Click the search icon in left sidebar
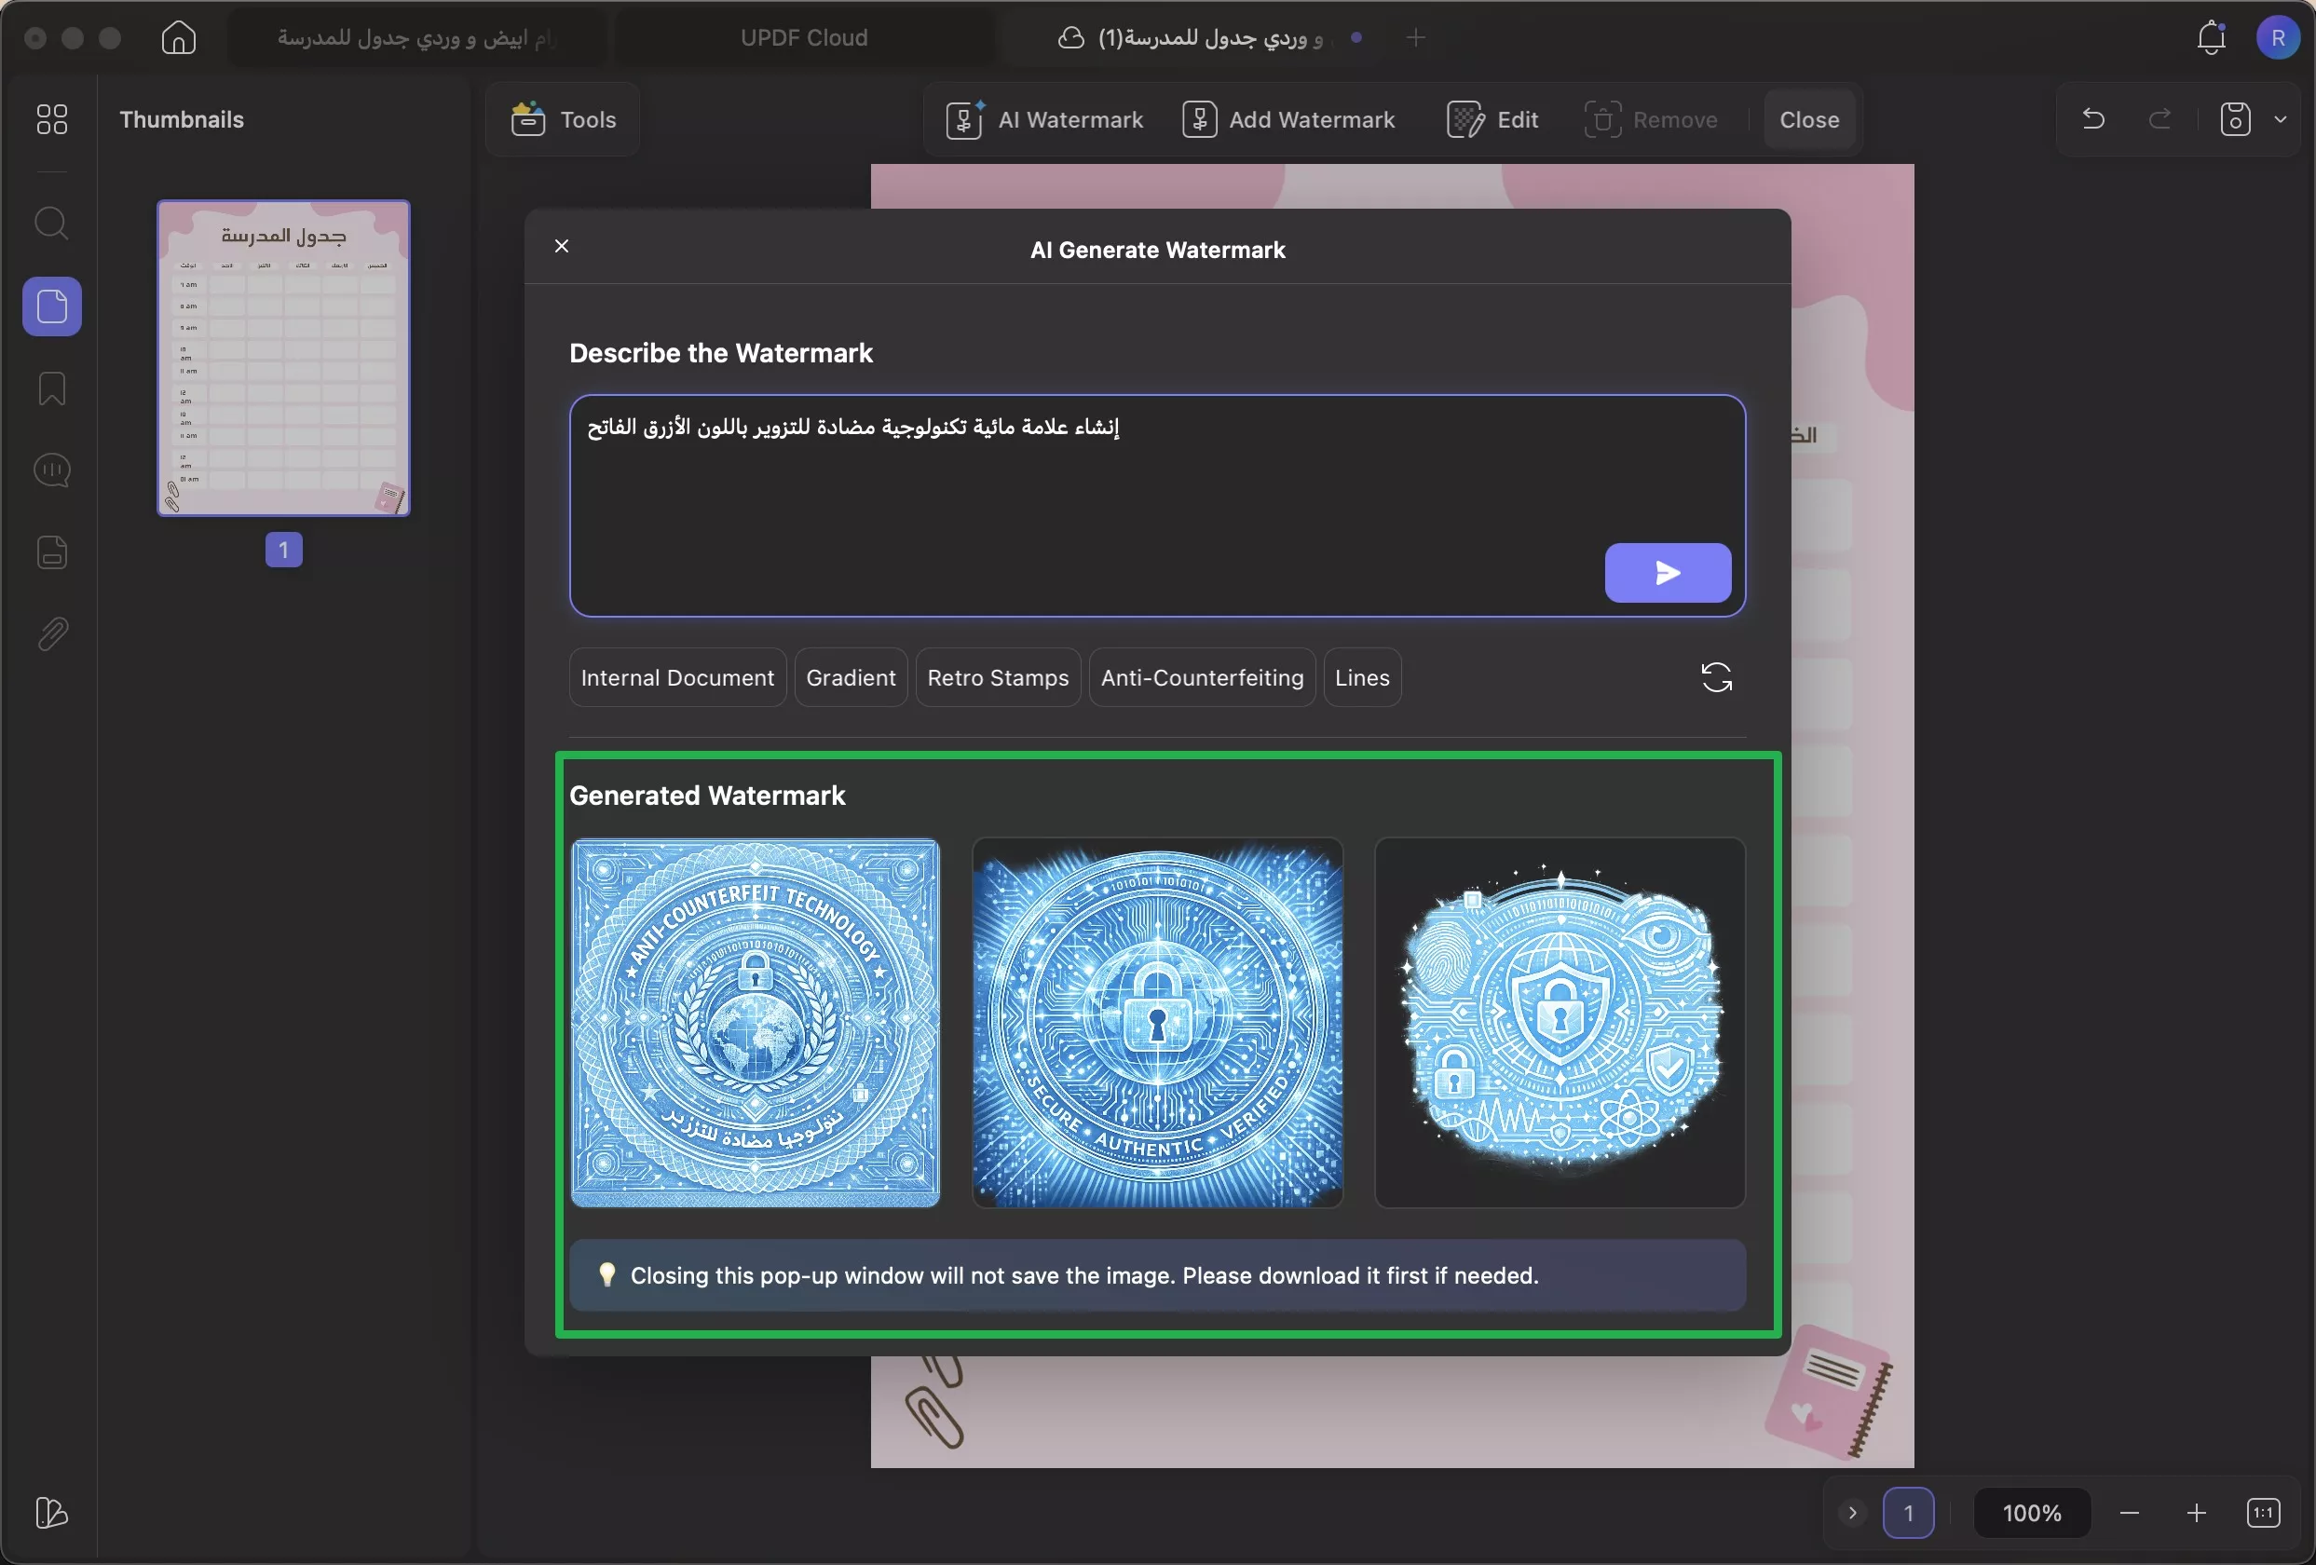Image resolution: width=2316 pixels, height=1565 pixels. [52, 224]
